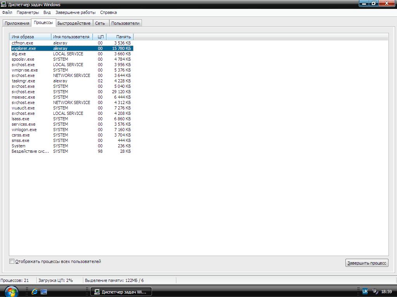The height and width of the screenshot is (297, 397).
Task: Select svchost.exe using 4 208 КБ
Action: pyautogui.click(x=72, y=113)
